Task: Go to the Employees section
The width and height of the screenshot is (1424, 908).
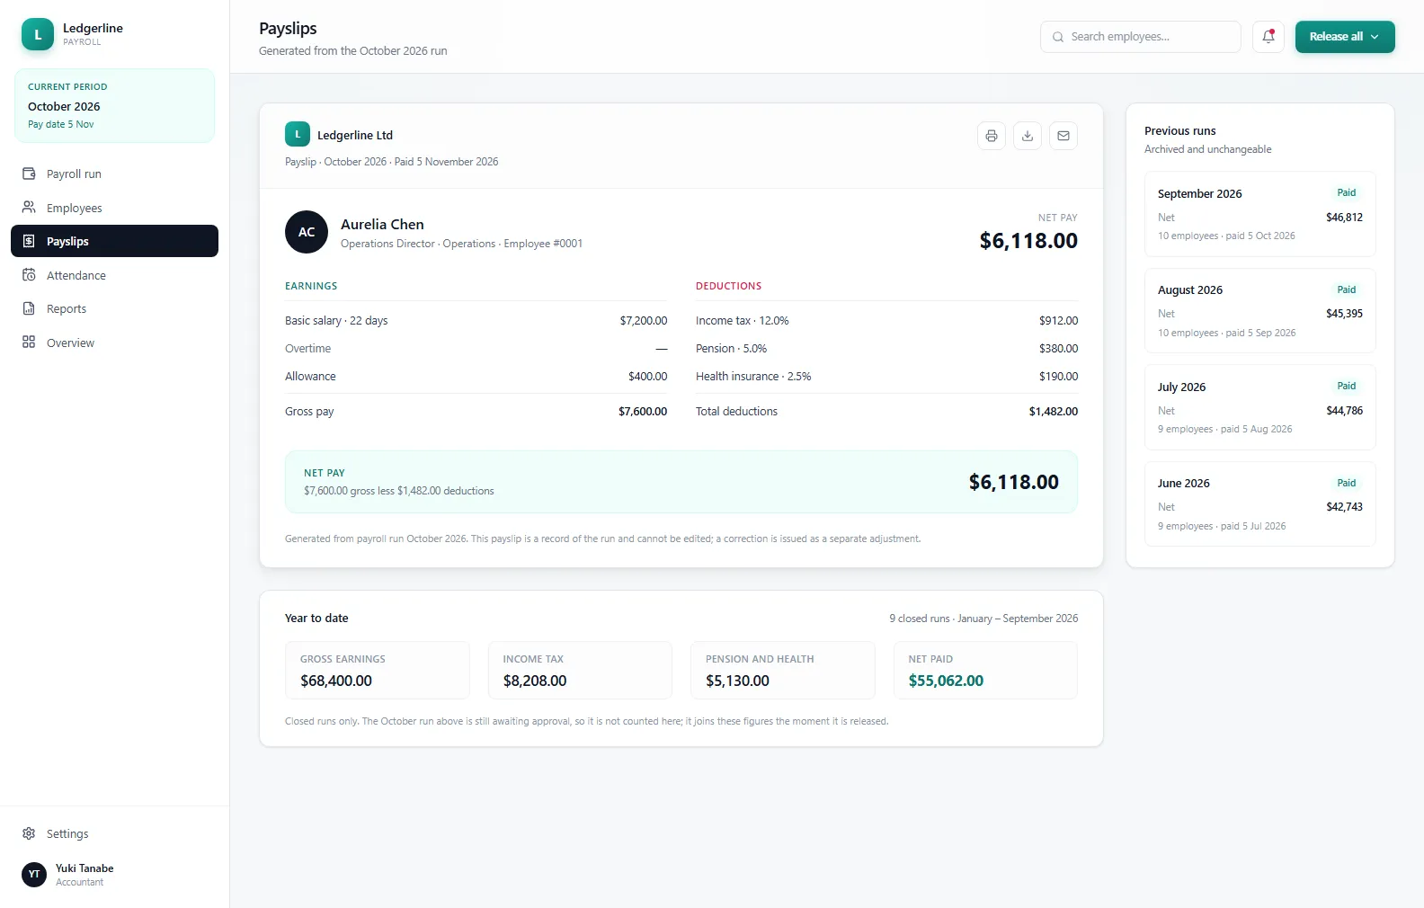Action: [114, 208]
